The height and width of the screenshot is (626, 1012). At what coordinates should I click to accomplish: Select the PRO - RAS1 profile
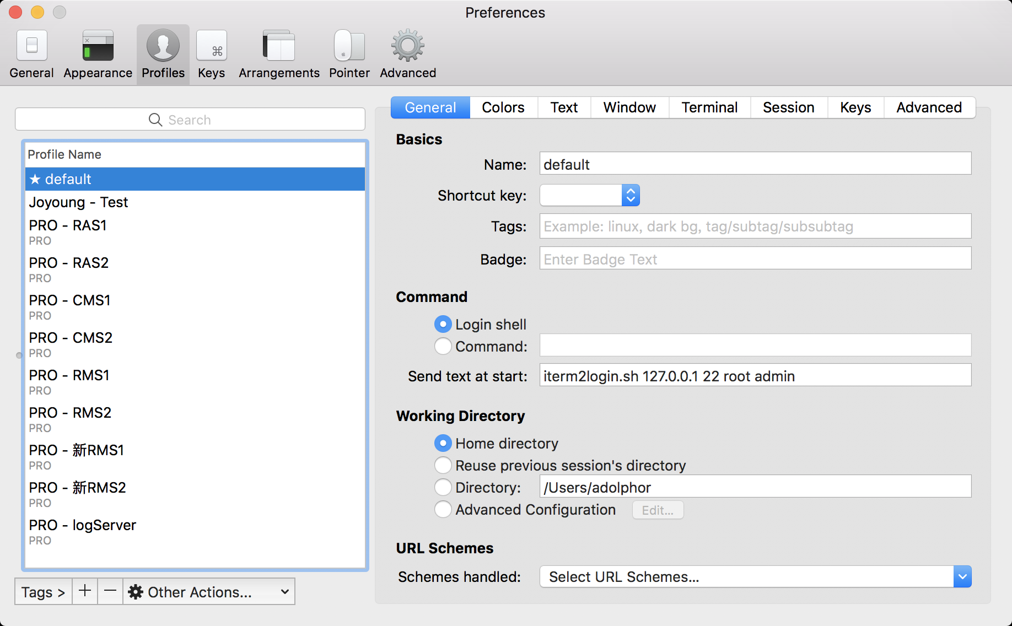coord(195,233)
